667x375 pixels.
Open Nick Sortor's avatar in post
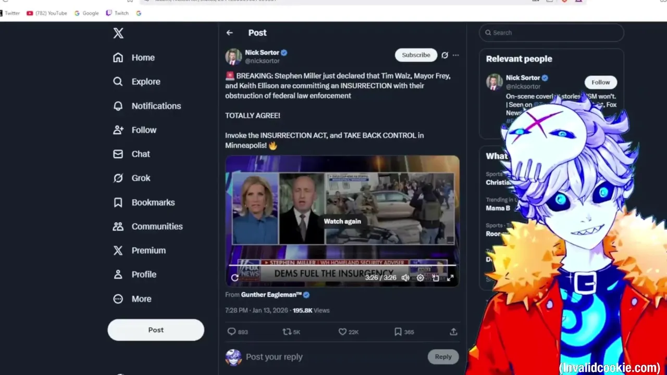(233, 56)
